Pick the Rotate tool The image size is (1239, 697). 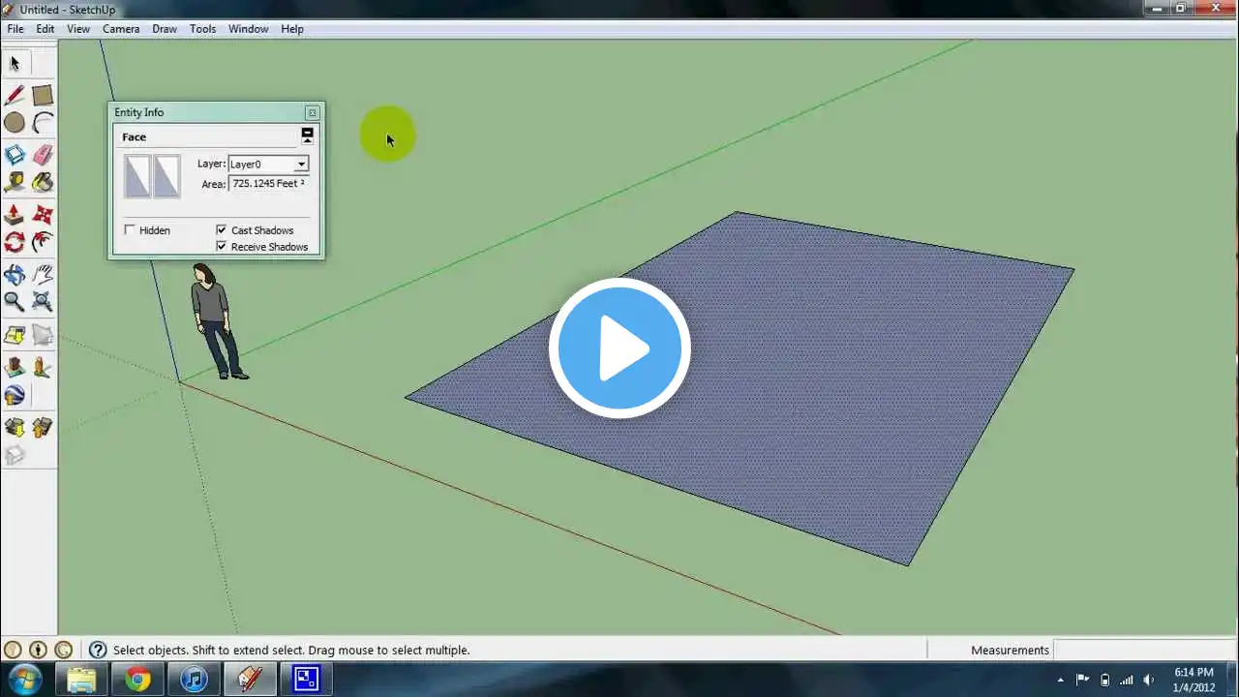[15, 242]
